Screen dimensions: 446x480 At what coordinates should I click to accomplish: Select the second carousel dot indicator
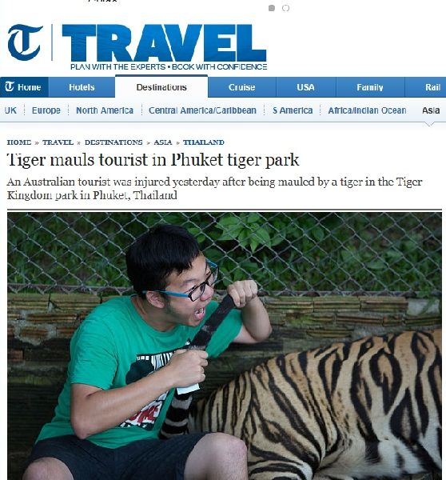285,8
